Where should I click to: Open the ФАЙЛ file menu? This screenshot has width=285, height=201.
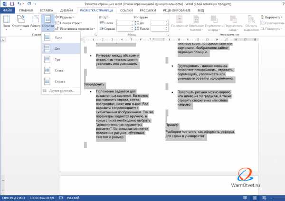8,10
